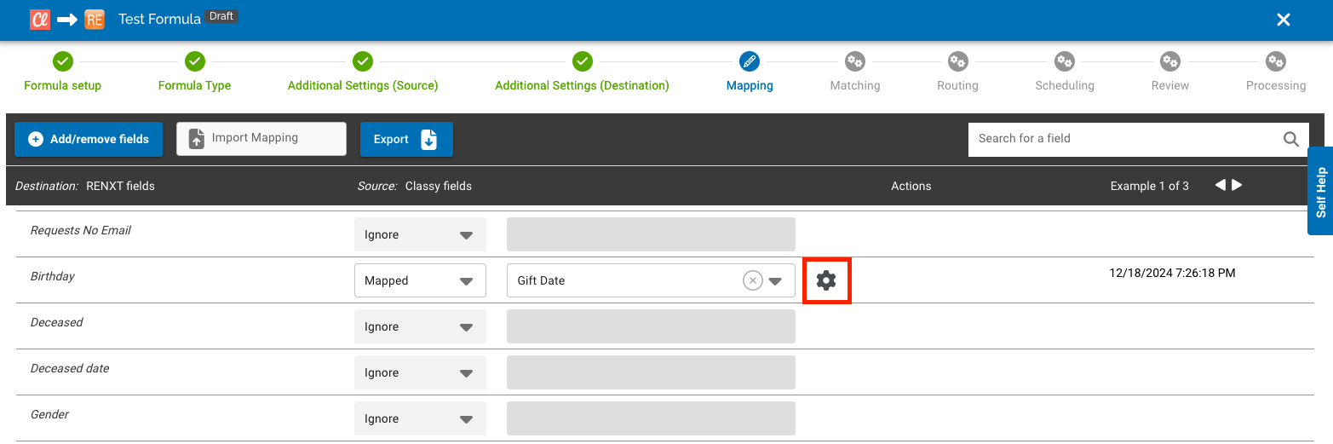The height and width of the screenshot is (444, 1333).
Task: Click the RE destination logo icon
Action: point(95,20)
